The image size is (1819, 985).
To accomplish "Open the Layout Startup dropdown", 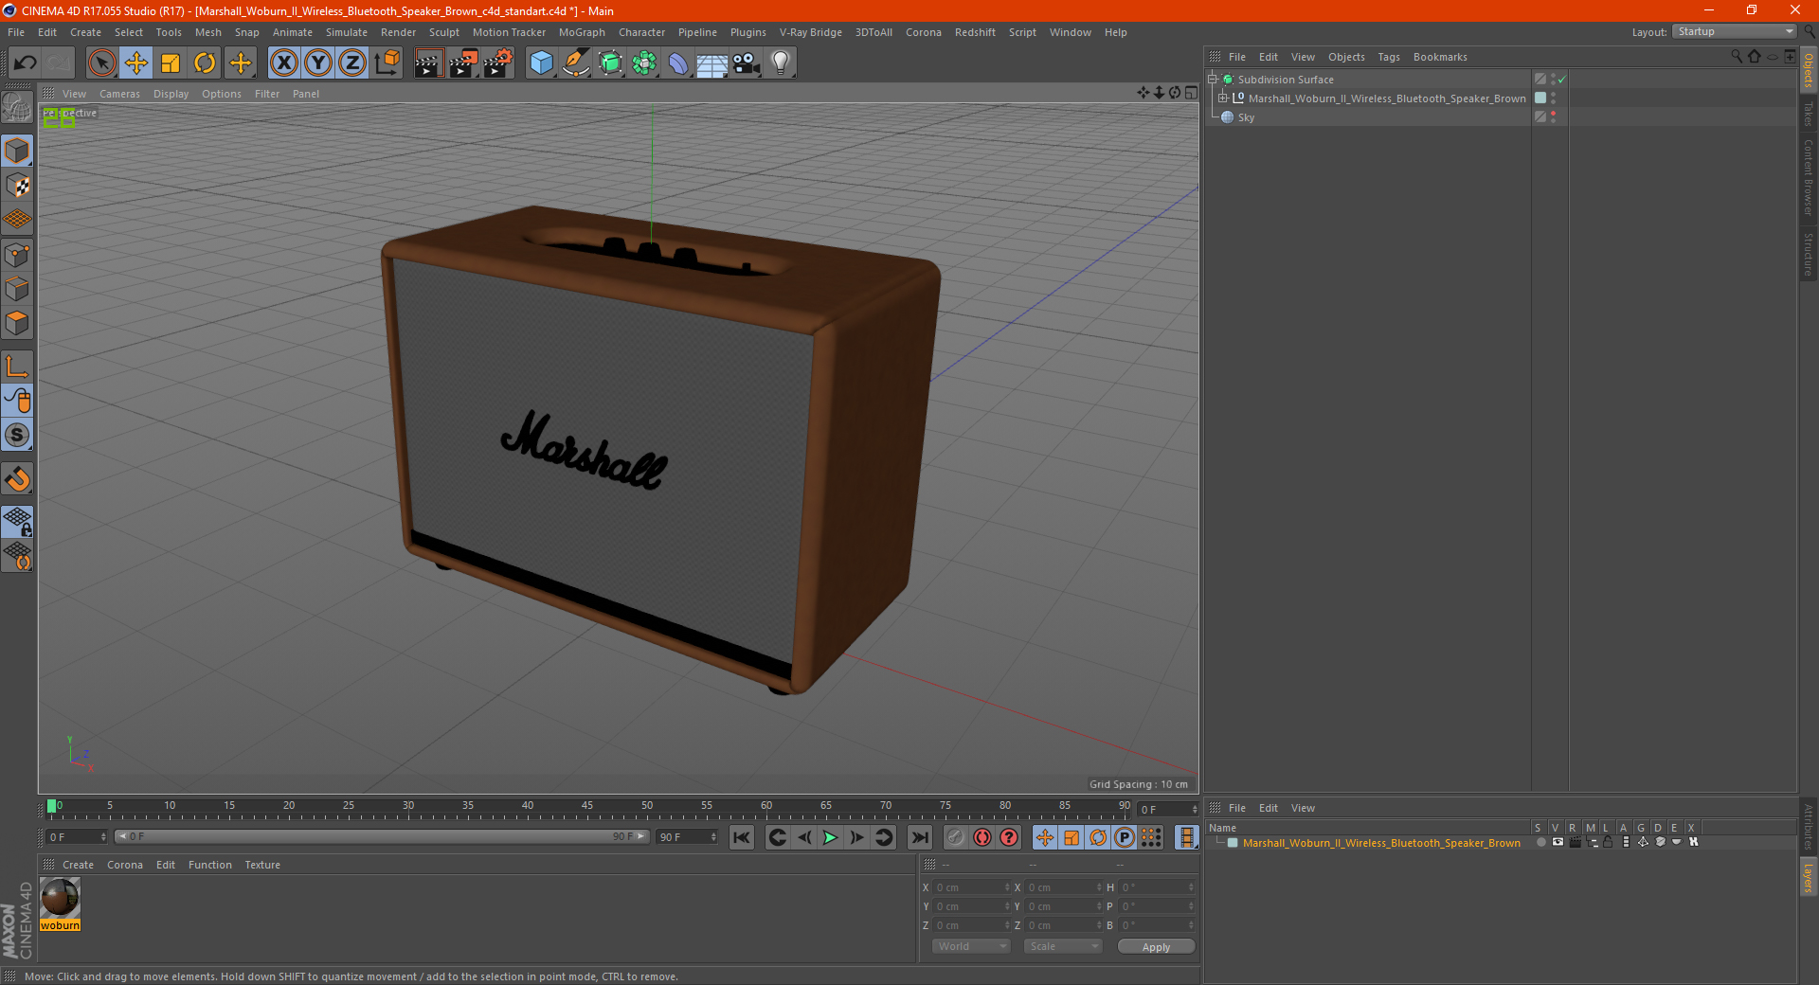I will [1735, 31].
